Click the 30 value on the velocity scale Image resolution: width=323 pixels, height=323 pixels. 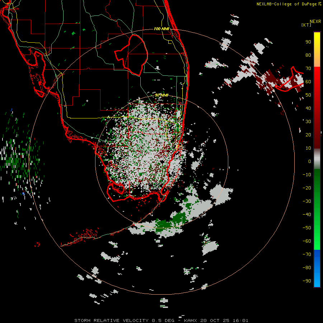pyautogui.click(x=308, y=122)
